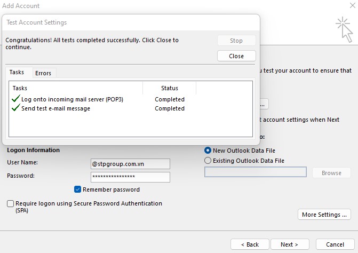
Task: Click the Status column header
Action: [169, 88]
